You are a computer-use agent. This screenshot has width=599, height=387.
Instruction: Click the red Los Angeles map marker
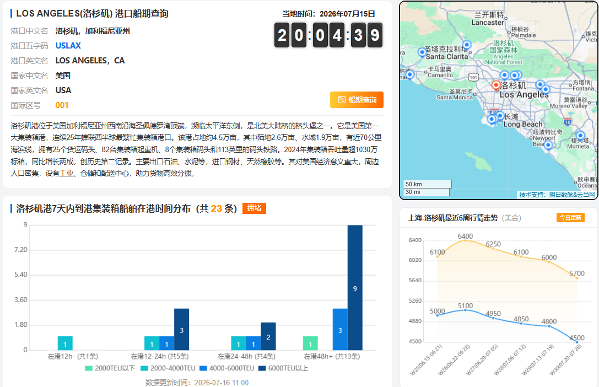pyautogui.click(x=496, y=85)
